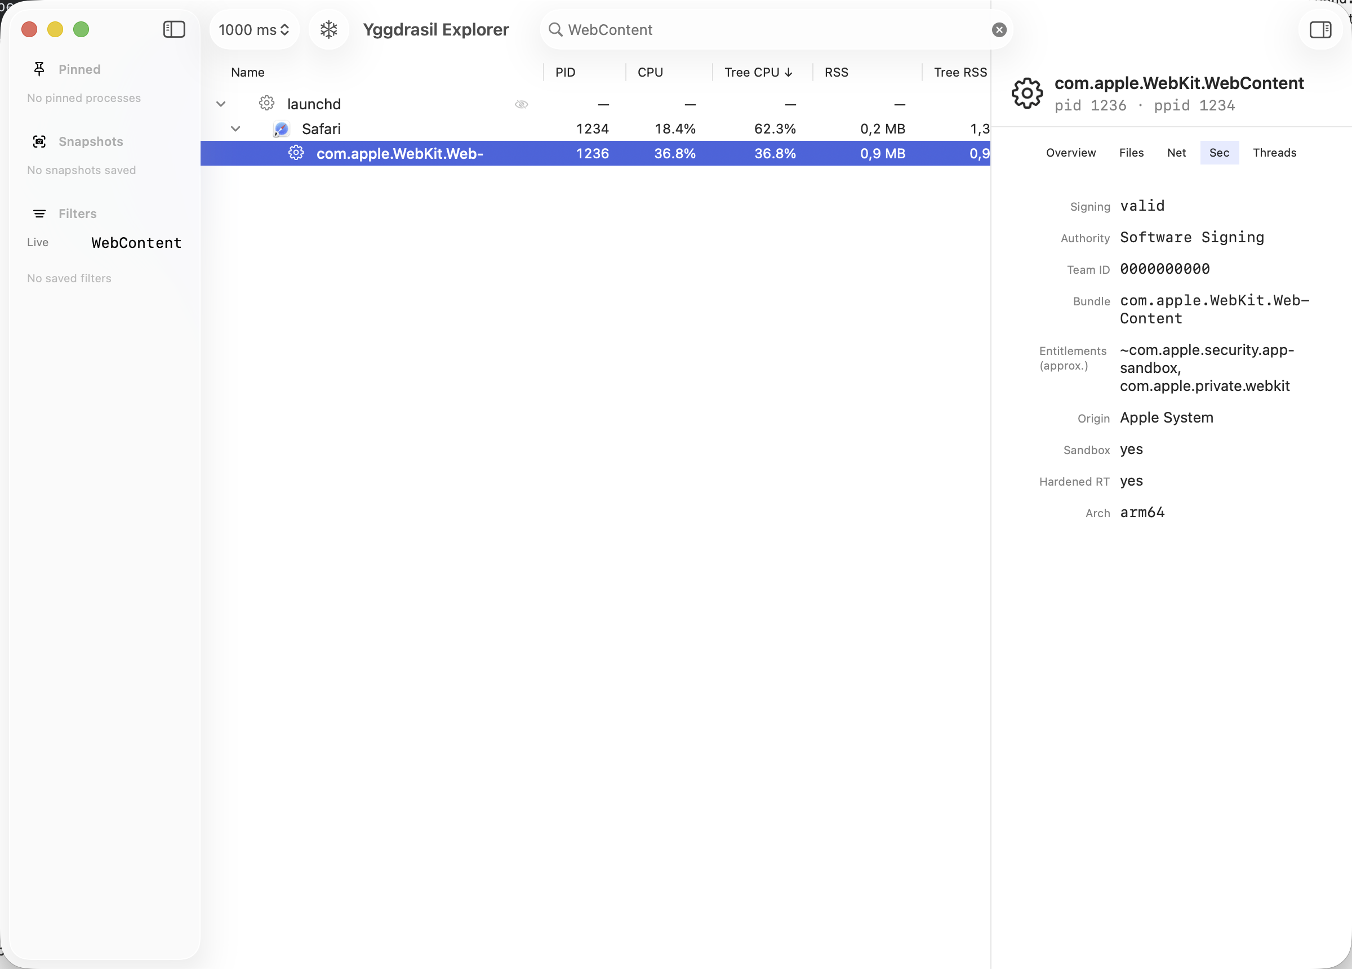
Task: Click the launchd gear icon
Action: point(266,103)
